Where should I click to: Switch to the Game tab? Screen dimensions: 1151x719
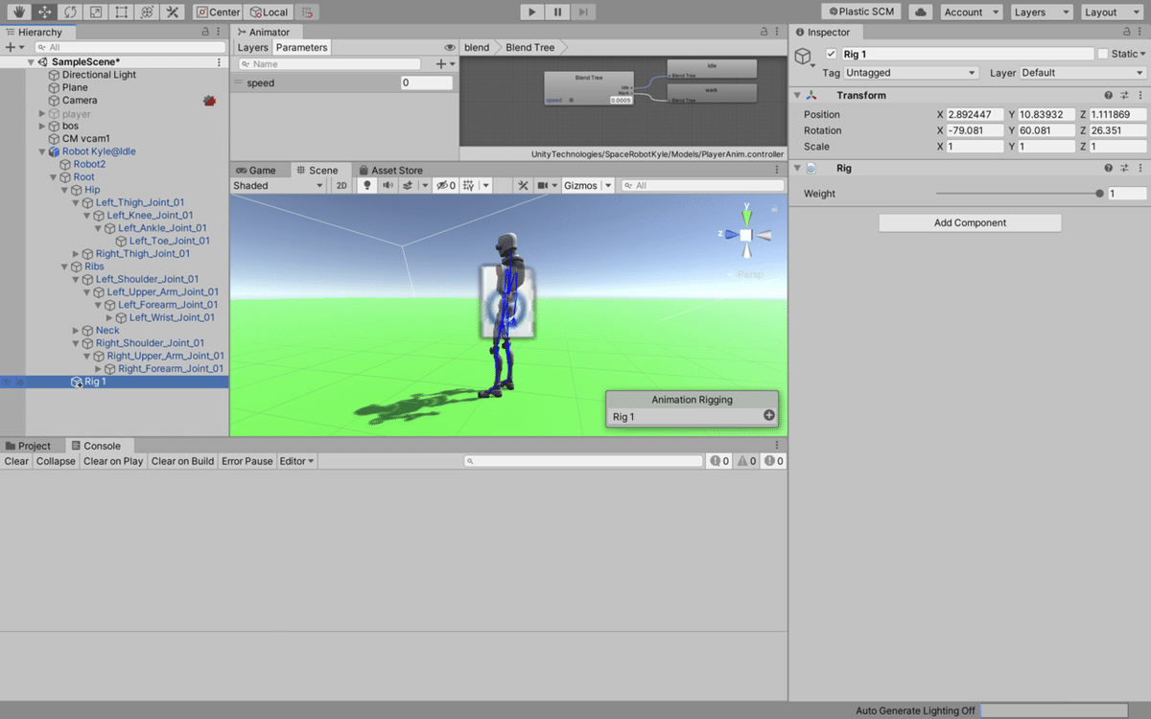(260, 170)
